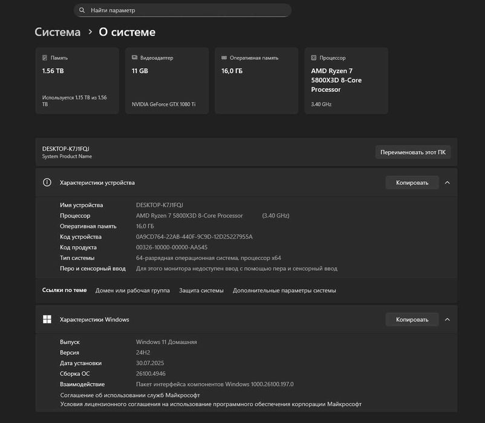Image resolution: width=485 pixels, height=423 pixels.
Task: Click the RAM icon on Оперативная память card
Action: pos(224,58)
